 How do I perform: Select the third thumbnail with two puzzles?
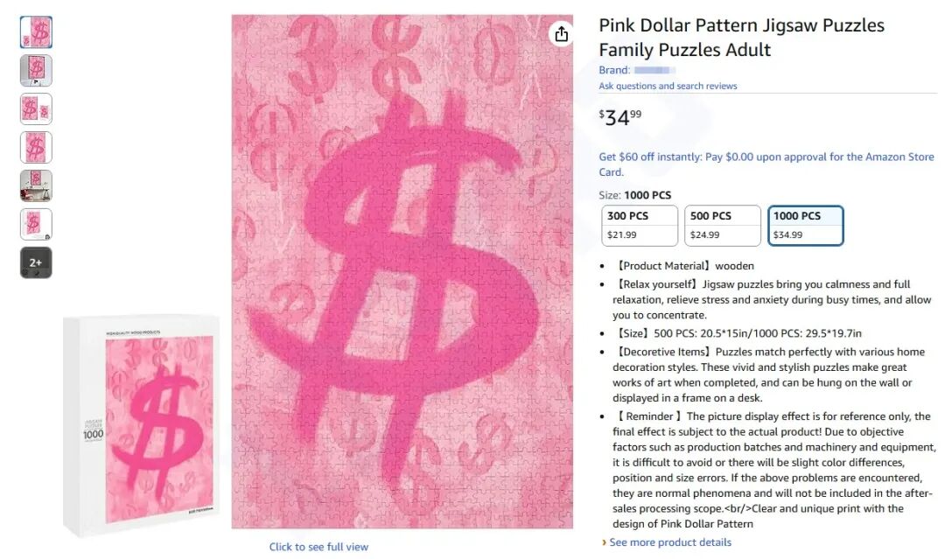tap(36, 109)
